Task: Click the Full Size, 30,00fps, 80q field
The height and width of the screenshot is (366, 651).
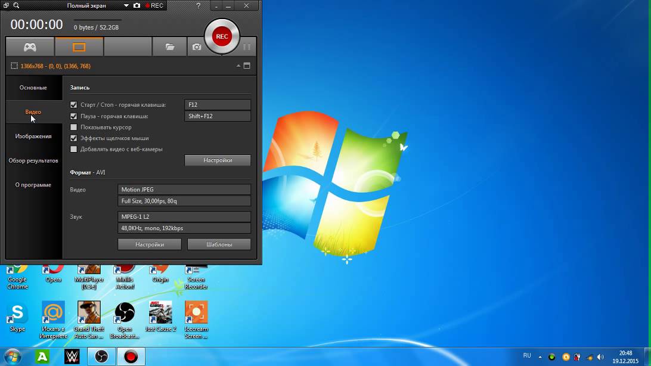Action: (x=184, y=201)
